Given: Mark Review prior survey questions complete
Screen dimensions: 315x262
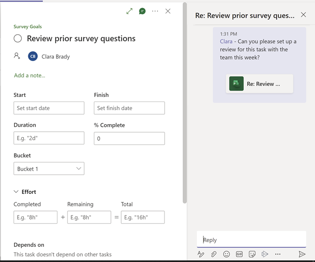Looking at the screenshot, I should click(x=18, y=38).
